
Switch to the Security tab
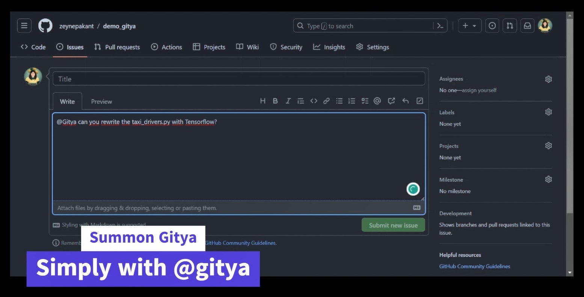(x=286, y=47)
